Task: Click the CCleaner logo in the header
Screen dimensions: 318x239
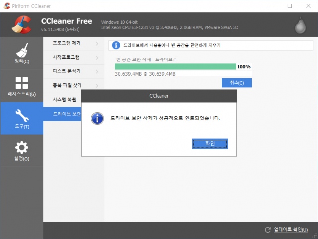Action: 22,24
